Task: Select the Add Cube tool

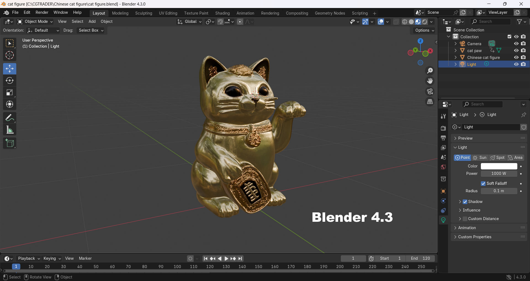Action: (10, 143)
